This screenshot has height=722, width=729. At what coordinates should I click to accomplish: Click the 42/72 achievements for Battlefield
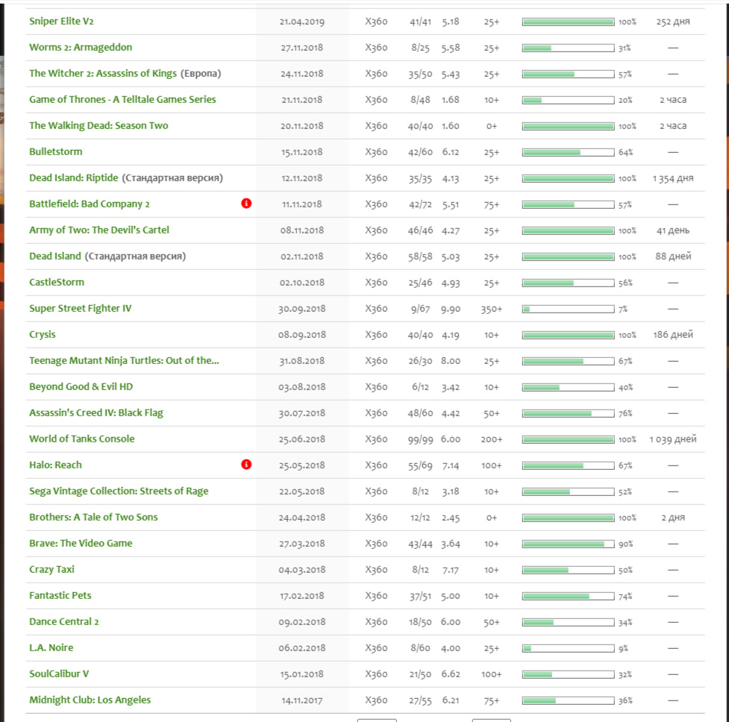click(420, 205)
